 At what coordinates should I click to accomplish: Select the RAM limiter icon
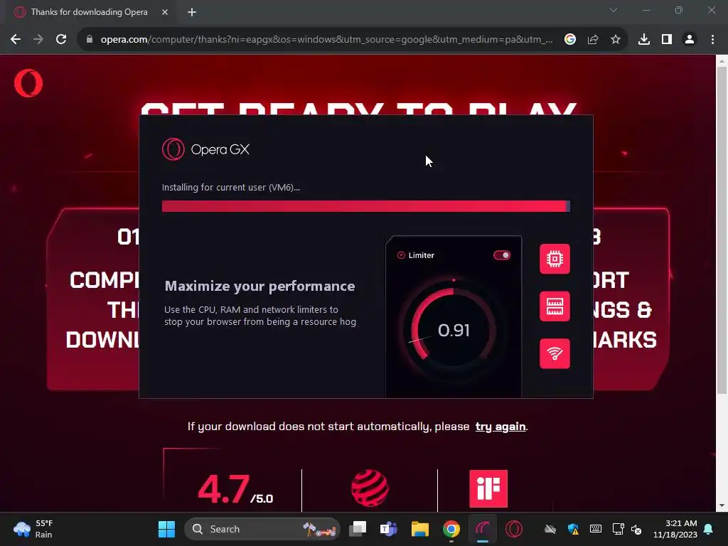point(555,306)
